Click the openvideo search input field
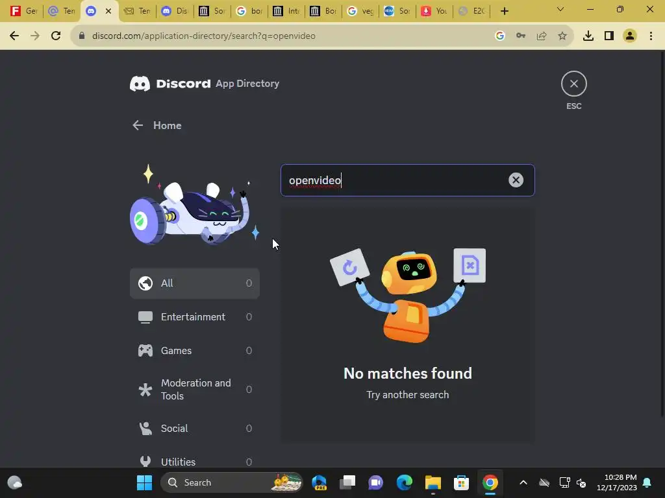The image size is (665, 498). 407,180
